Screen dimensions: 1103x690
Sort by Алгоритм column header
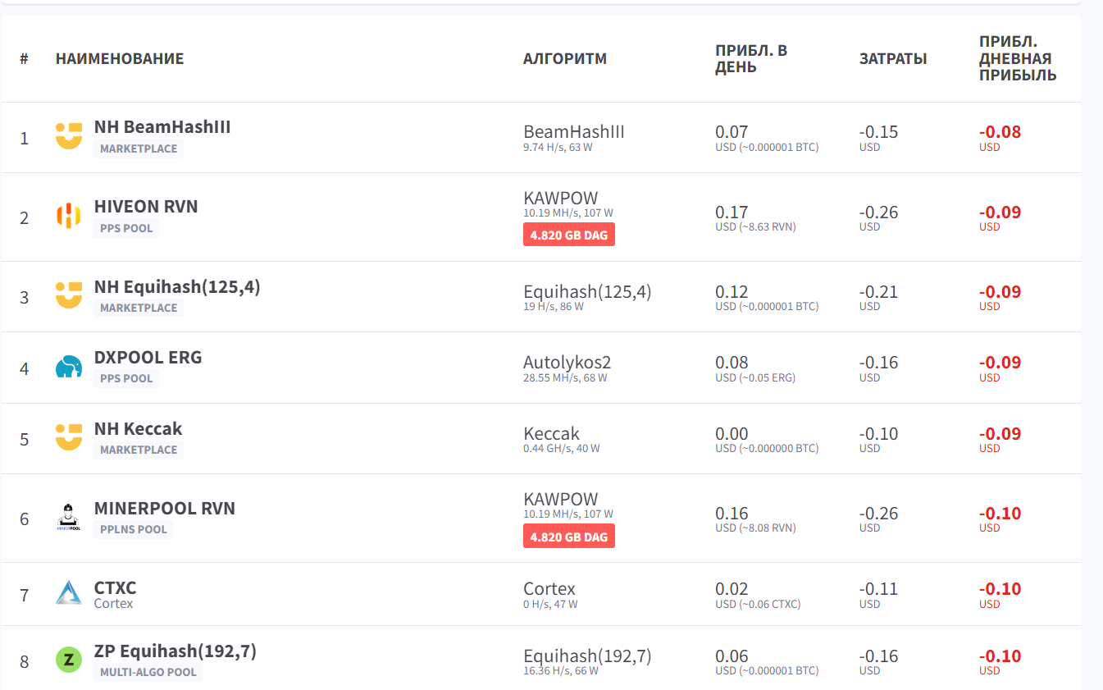[x=565, y=58]
